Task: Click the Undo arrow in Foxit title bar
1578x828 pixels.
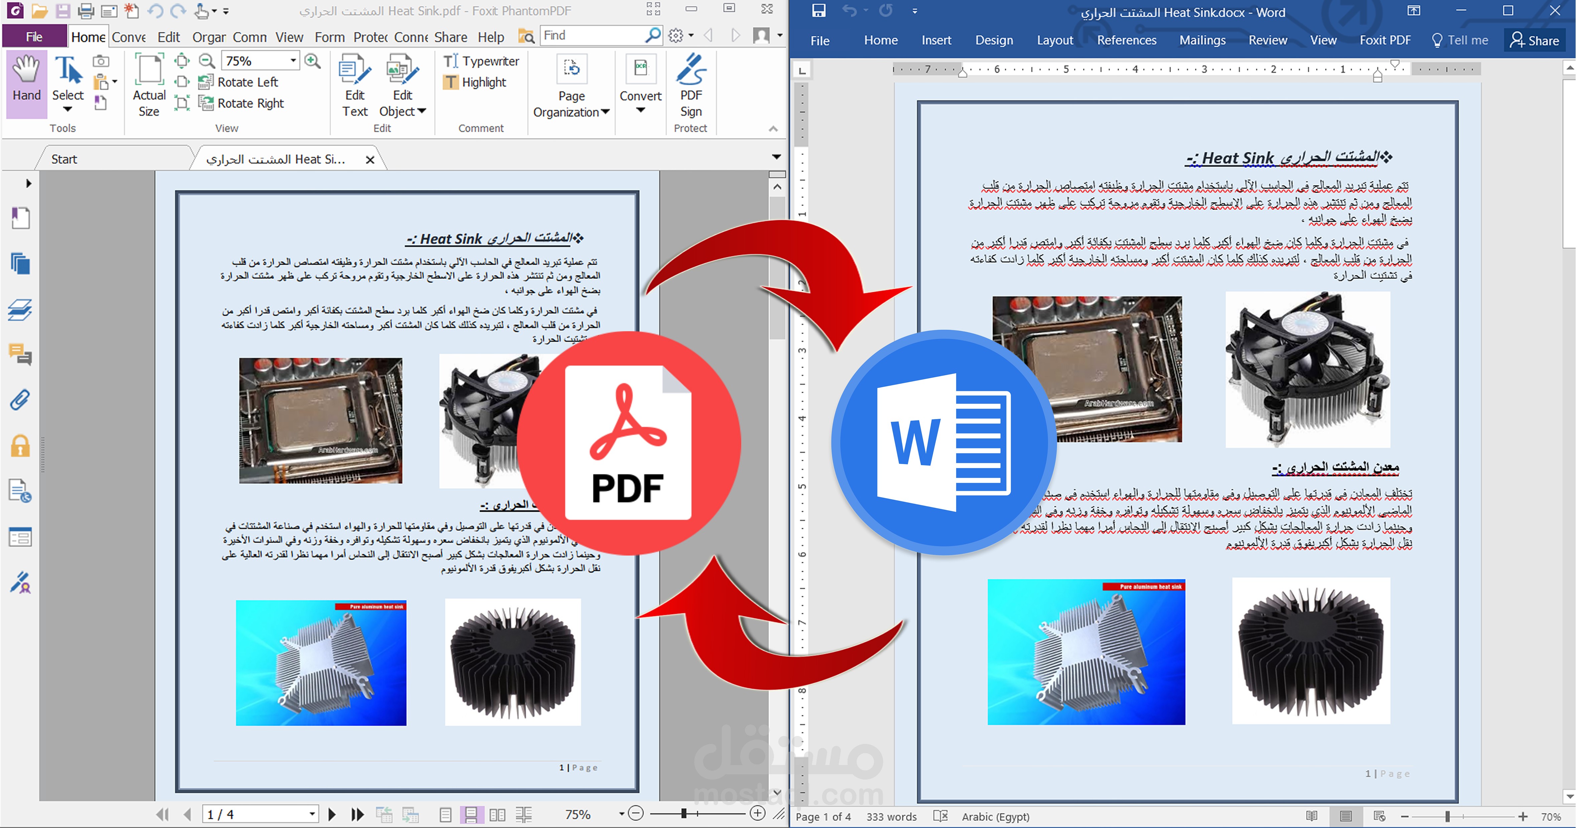Action: tap(156, 10)
